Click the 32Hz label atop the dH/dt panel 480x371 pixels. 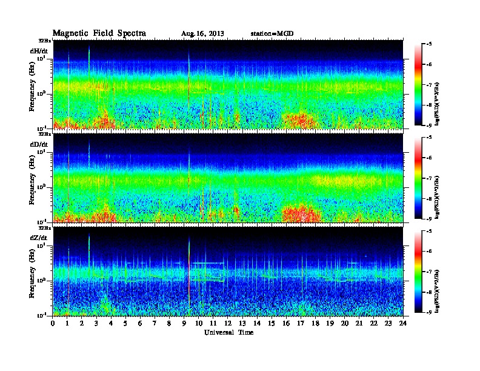[45, 41]
